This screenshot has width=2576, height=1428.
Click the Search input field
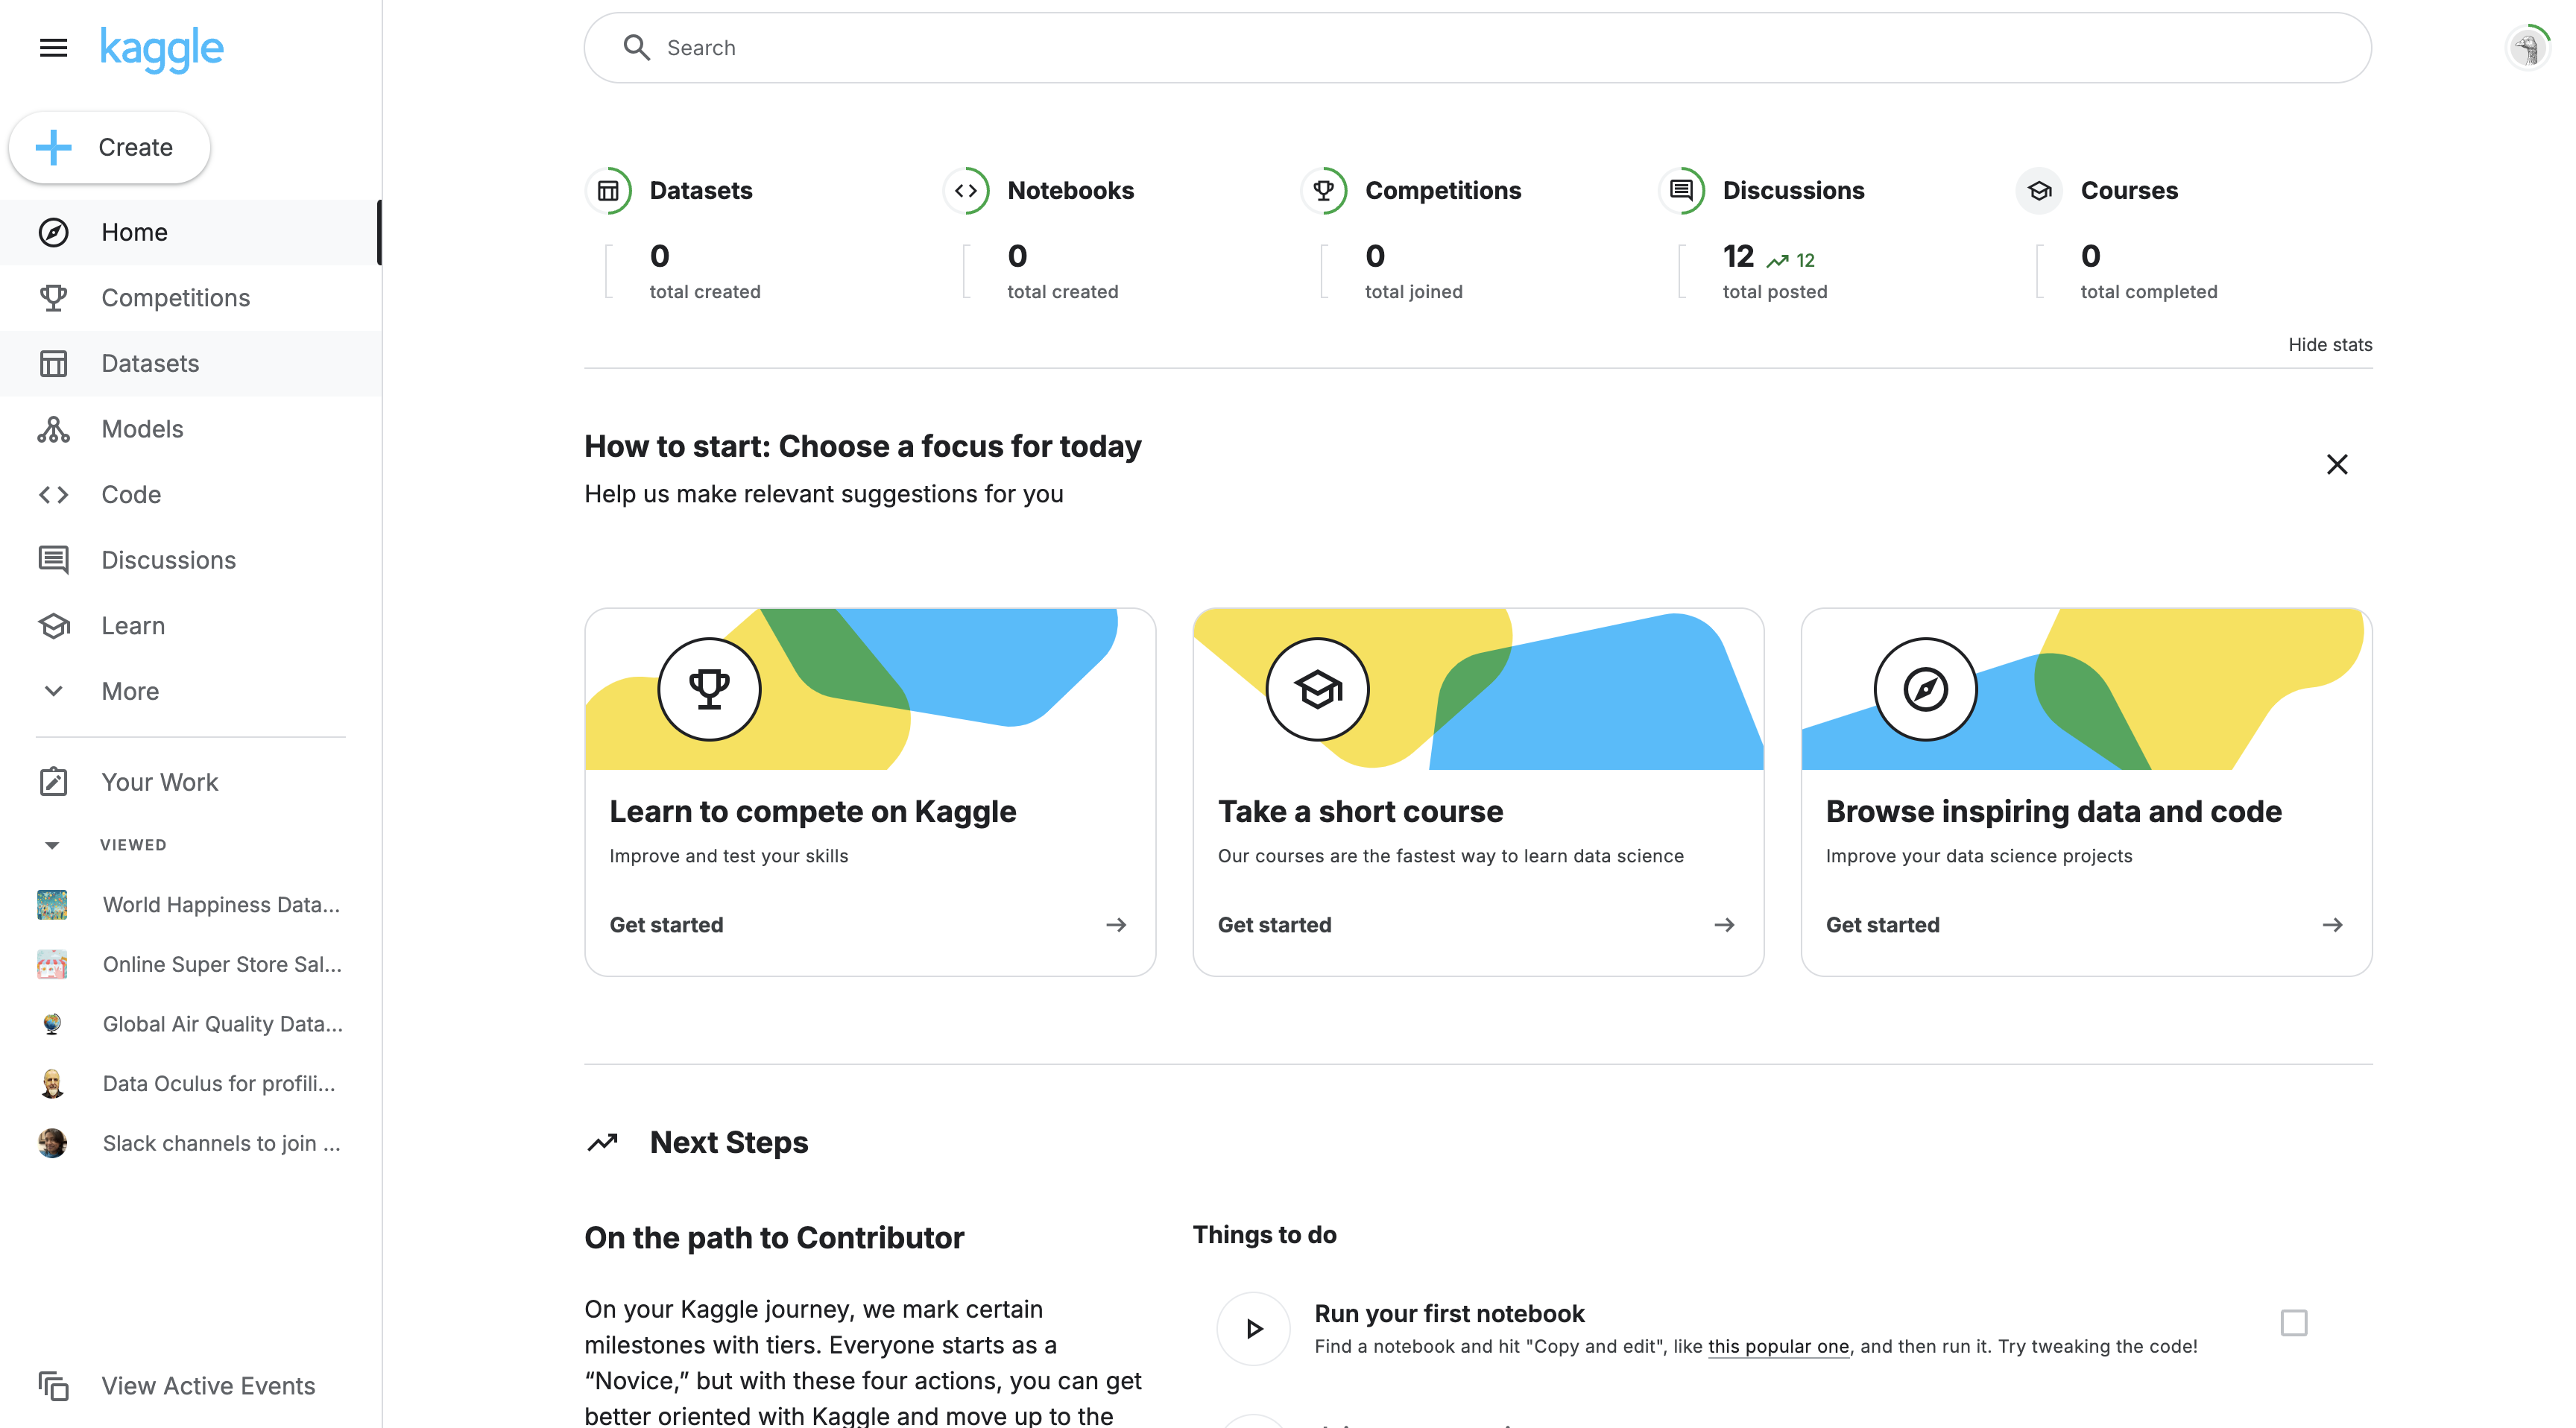tap(1477, 48)
